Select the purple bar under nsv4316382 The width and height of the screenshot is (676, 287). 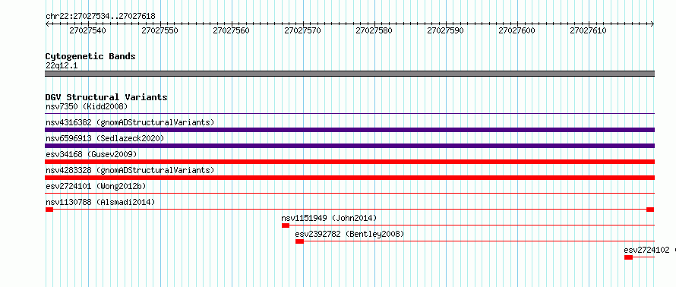click(350, 130)
